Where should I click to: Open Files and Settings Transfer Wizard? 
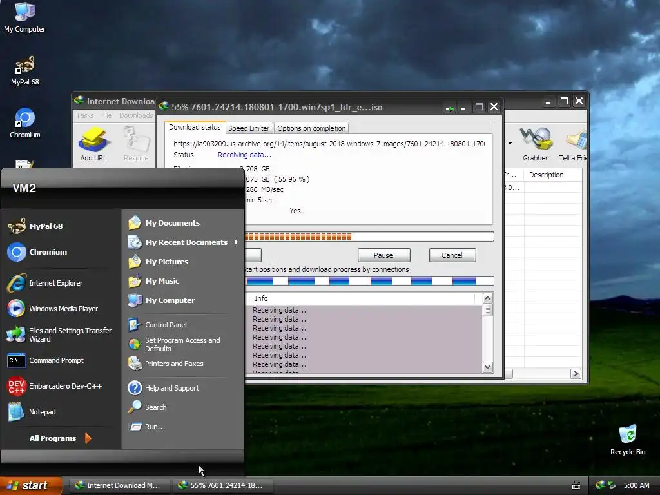pos(59,335)
